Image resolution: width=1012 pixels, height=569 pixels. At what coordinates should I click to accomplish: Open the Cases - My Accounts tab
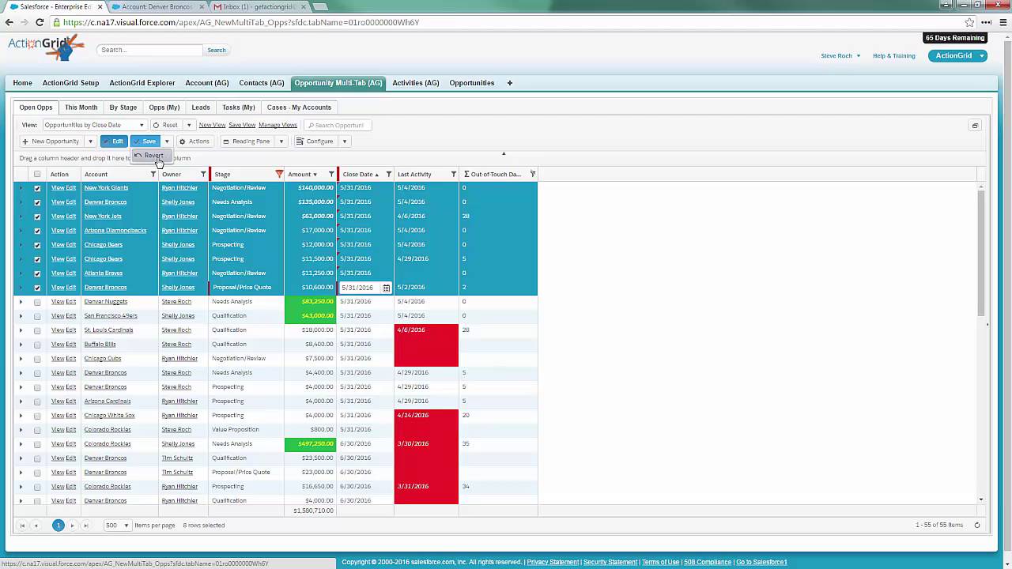(299, 107)
